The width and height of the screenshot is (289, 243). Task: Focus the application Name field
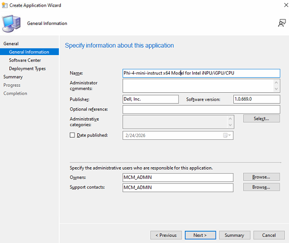[201, 73]
